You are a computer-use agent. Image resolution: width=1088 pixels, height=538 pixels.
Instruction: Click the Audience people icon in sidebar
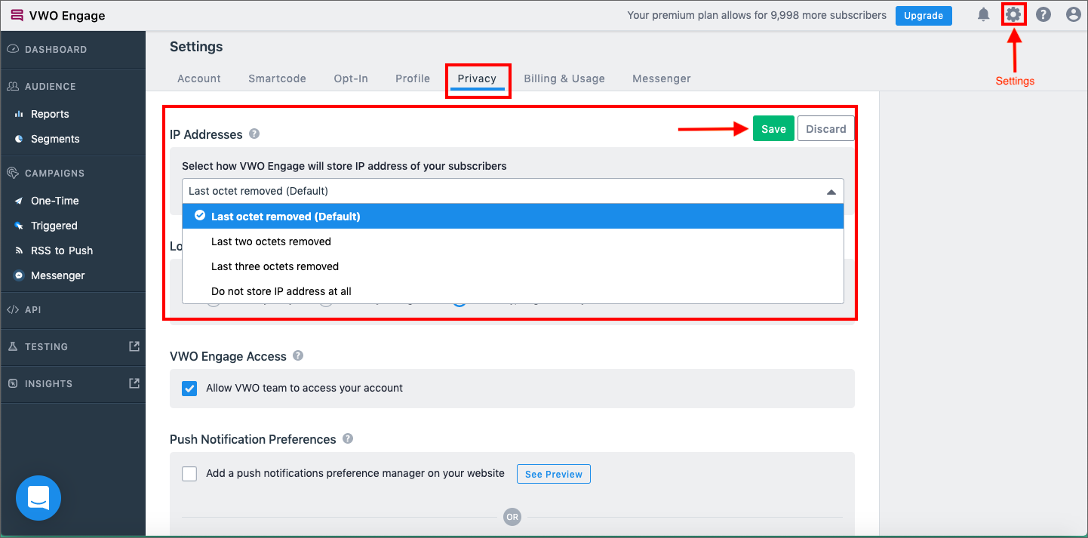click(x=13, y=86)
